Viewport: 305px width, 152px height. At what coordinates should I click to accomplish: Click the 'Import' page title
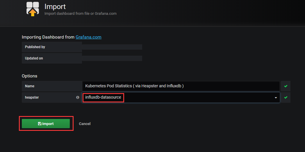coord(55,7)
